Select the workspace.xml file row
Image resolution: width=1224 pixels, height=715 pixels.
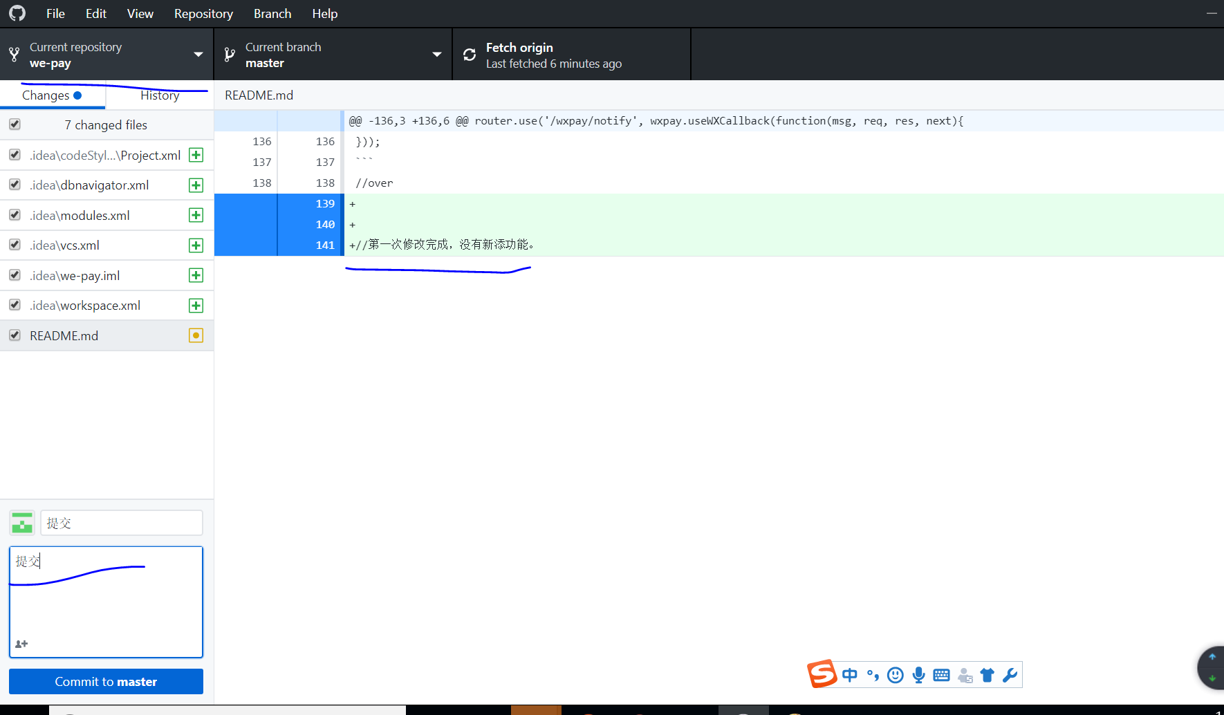pos(106,305)
